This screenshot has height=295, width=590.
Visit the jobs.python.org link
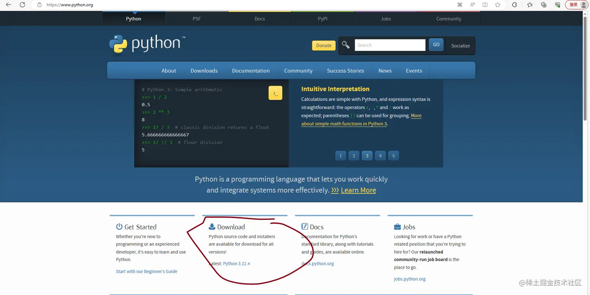pos(410,279)
